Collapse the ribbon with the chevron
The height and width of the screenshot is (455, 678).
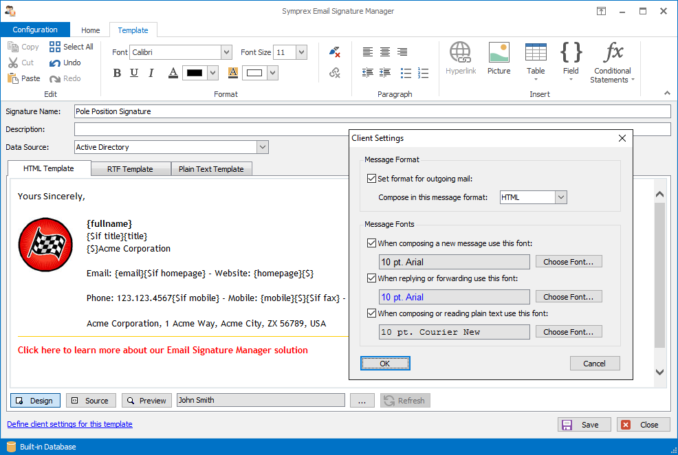tap(667, 93)
